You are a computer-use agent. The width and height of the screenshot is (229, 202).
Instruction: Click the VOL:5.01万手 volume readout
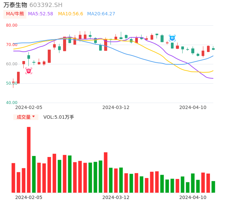click(x=58, y=117)
